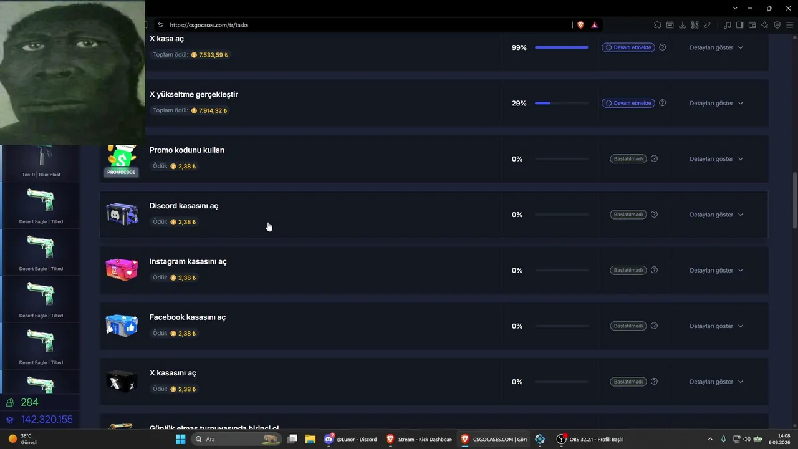Screen dimensions: 798x449
Task: Click the Instagram case image
Action: 122,270
